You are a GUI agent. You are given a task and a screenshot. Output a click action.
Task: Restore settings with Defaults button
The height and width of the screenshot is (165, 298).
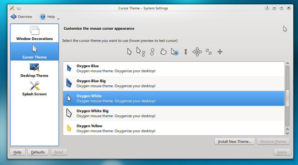(x=38, y=152)
